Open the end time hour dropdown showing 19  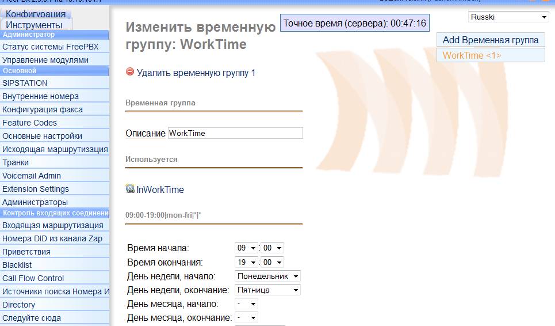click(x=246, y=262)
